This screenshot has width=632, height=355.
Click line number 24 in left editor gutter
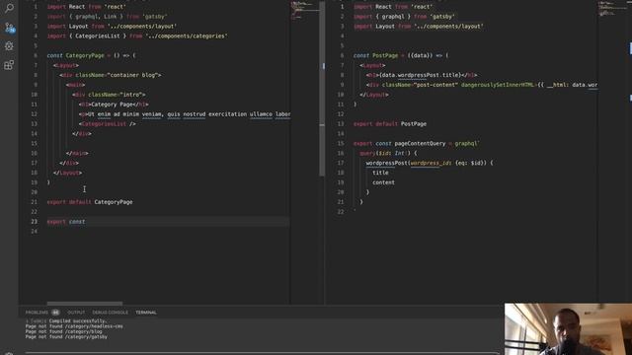tap(34, 232)
